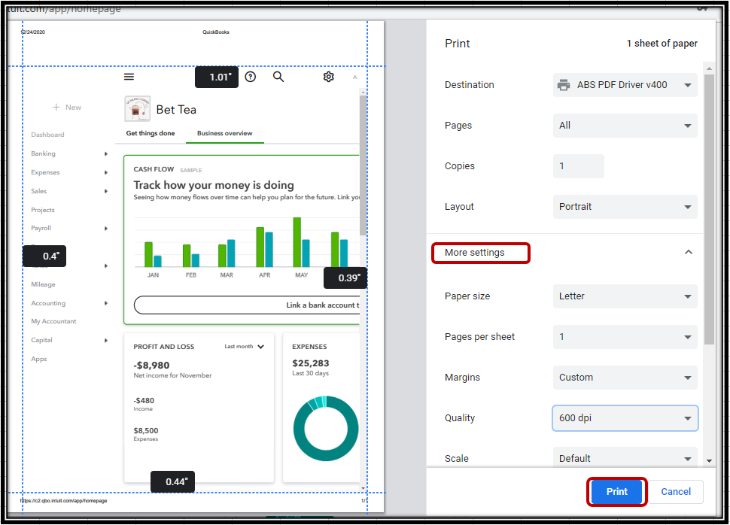The height and width of the screenshot is (525, 730).
Task: Expand the Payroll sidebar arrow
Action: point(106,229)
